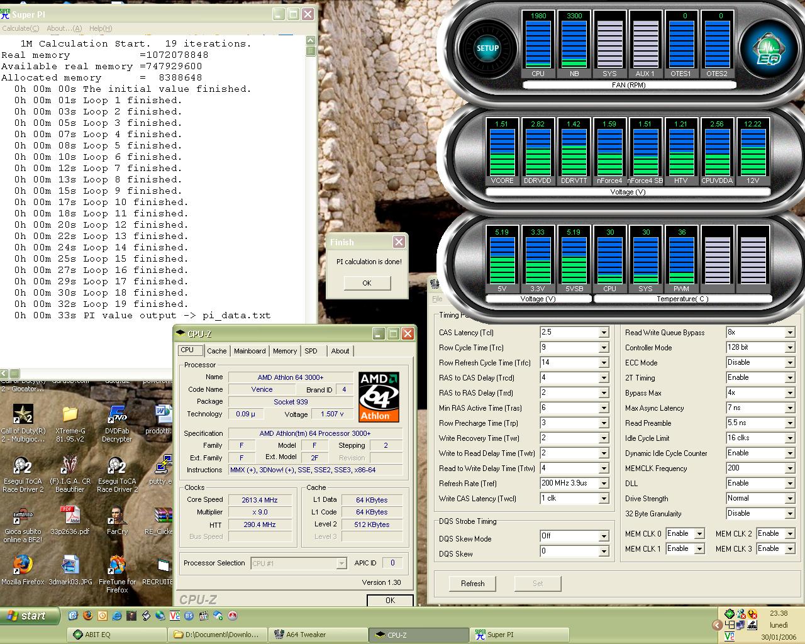The image size is (805, 644).
Task: Click the VCORE 1.51 voltage gauge
Action: pos(501,152)
